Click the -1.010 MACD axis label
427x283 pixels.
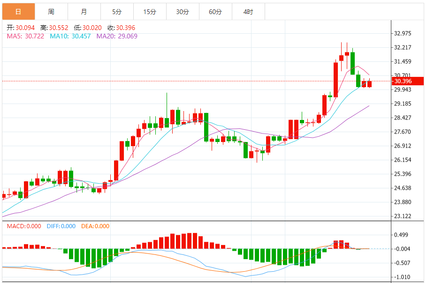(x=402, y=277)
